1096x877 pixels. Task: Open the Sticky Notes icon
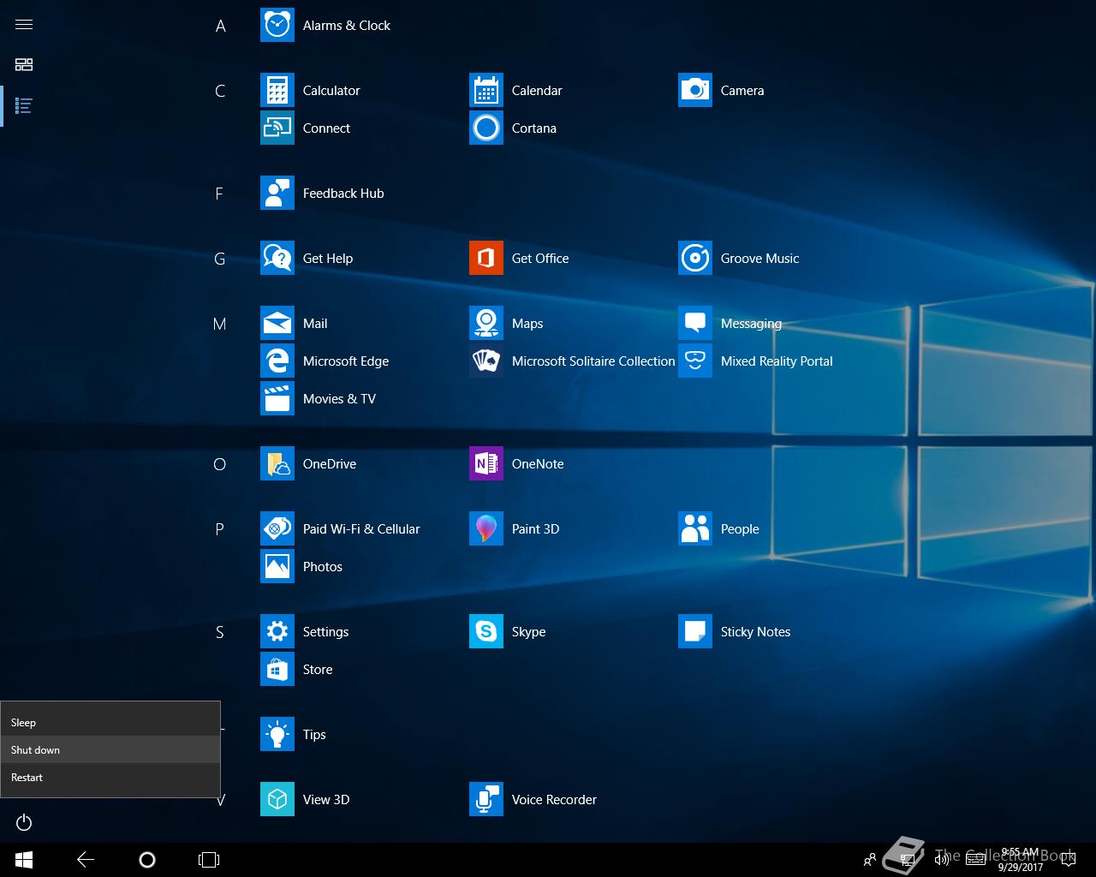coord(695,631)
